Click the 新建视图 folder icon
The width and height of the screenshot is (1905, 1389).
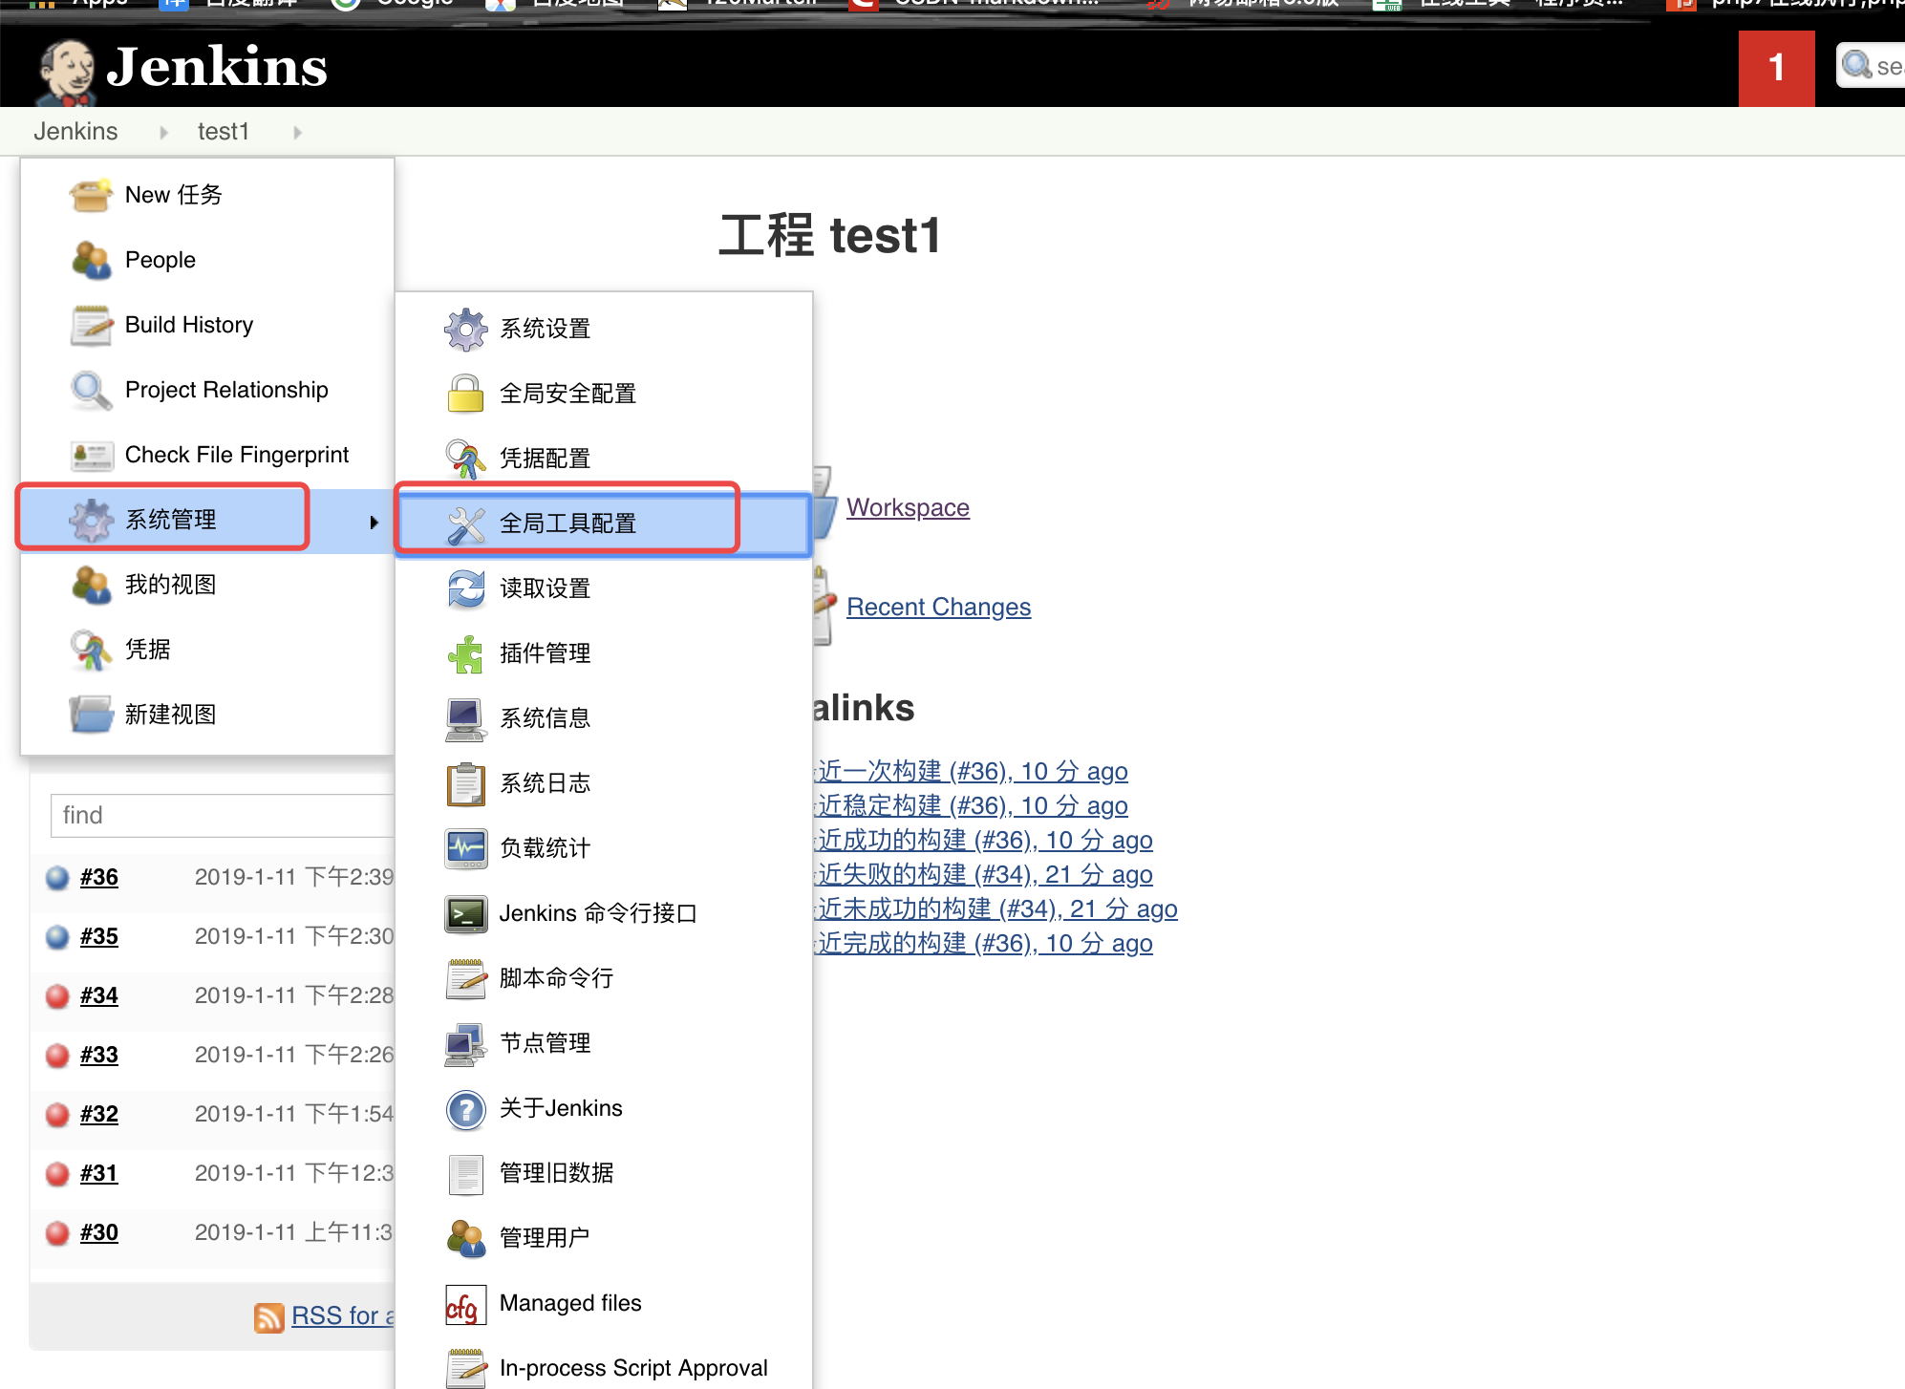(x=91, y=715)
